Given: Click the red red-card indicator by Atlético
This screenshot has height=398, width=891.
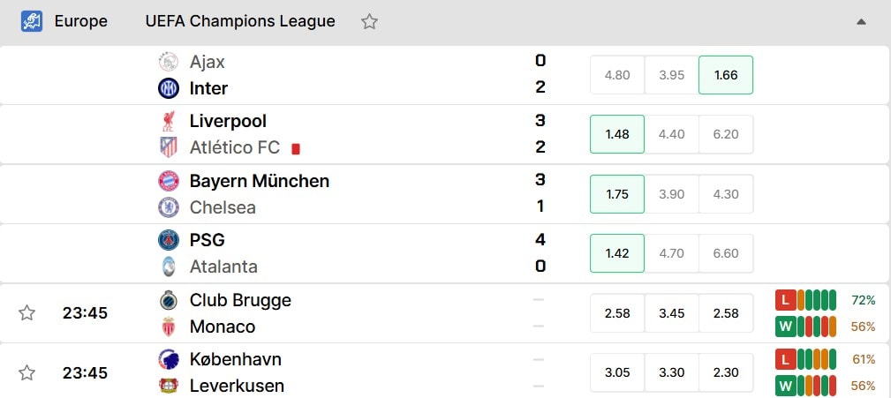Looking at the screenshot, I should [296, 149].
